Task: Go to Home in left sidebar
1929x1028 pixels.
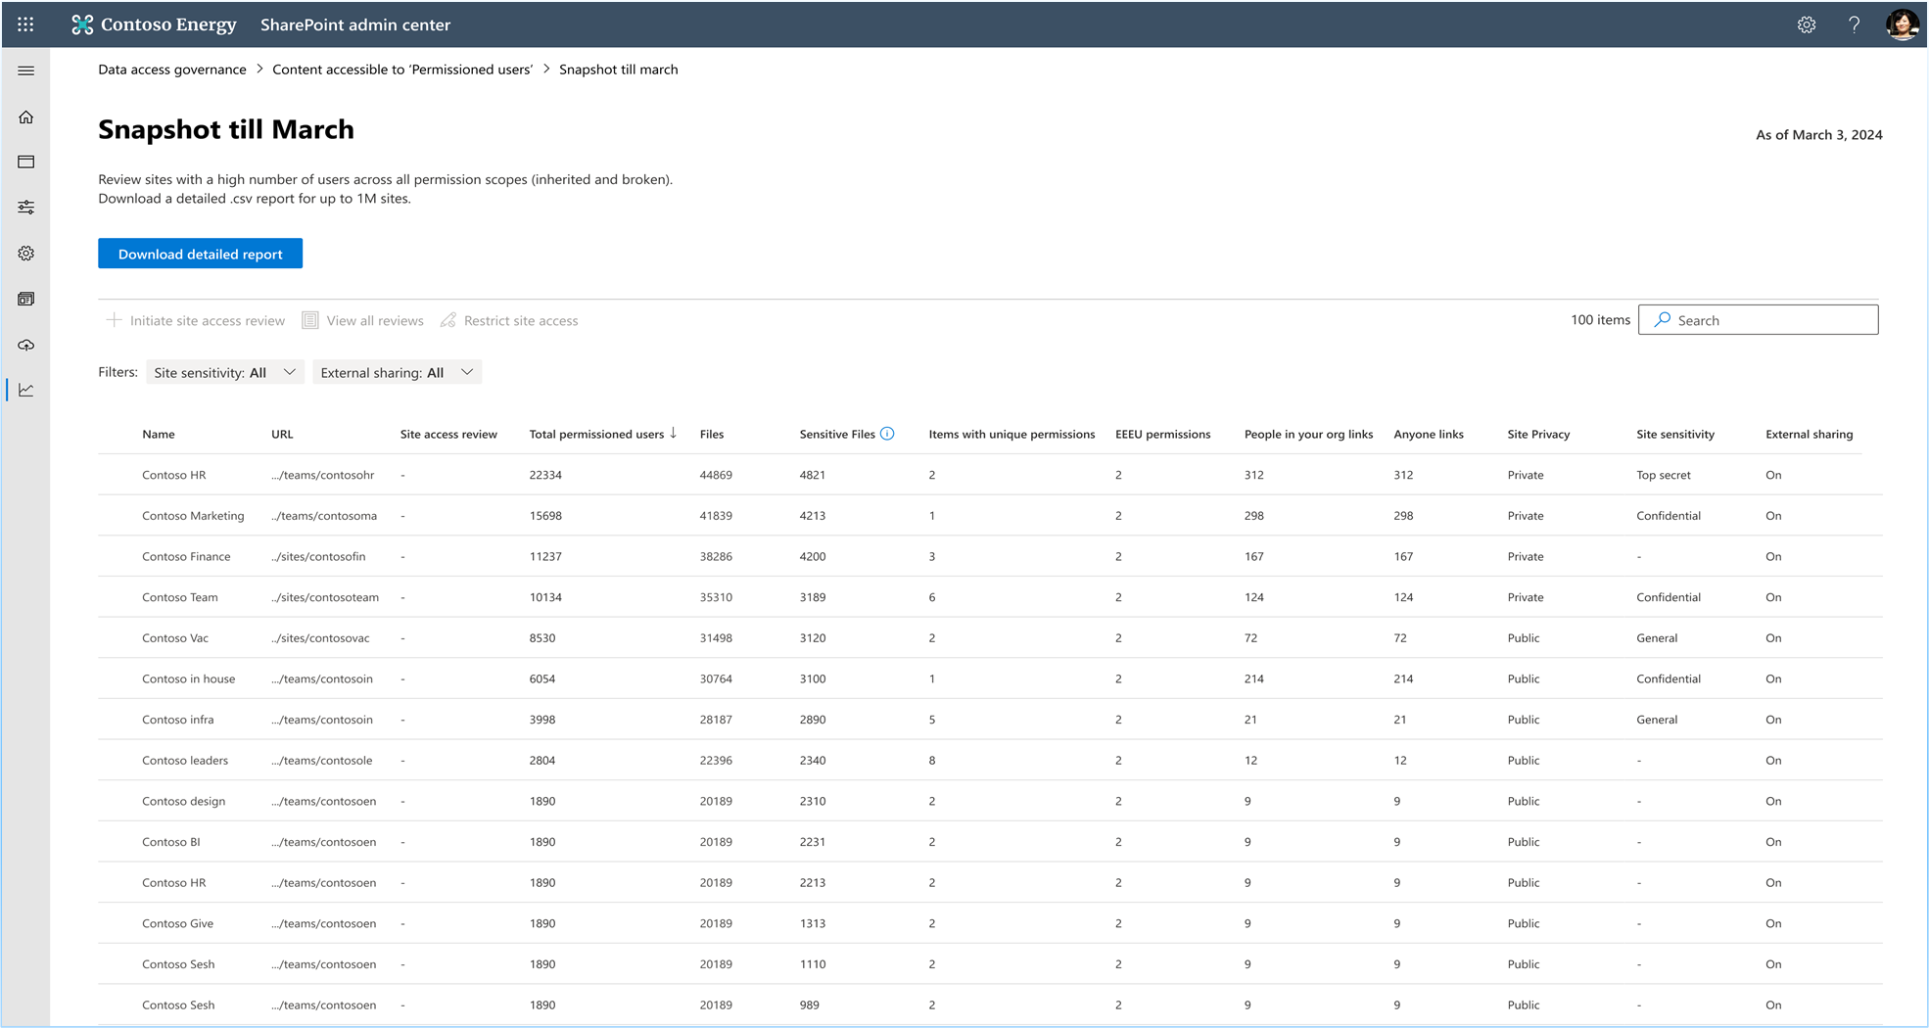Action: (26, 117)
